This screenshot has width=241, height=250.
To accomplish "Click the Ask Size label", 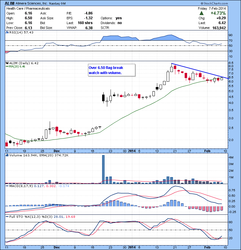I will coord(47,18).
